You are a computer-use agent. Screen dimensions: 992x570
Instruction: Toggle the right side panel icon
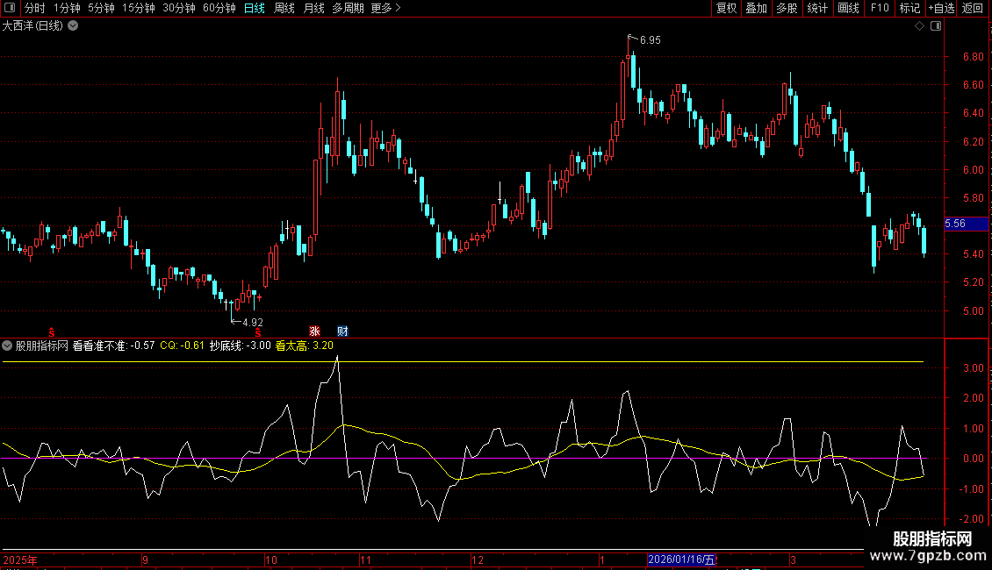tap(936, 26)
